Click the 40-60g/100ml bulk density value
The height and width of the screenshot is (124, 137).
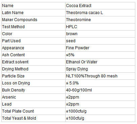tap(79, 90)
